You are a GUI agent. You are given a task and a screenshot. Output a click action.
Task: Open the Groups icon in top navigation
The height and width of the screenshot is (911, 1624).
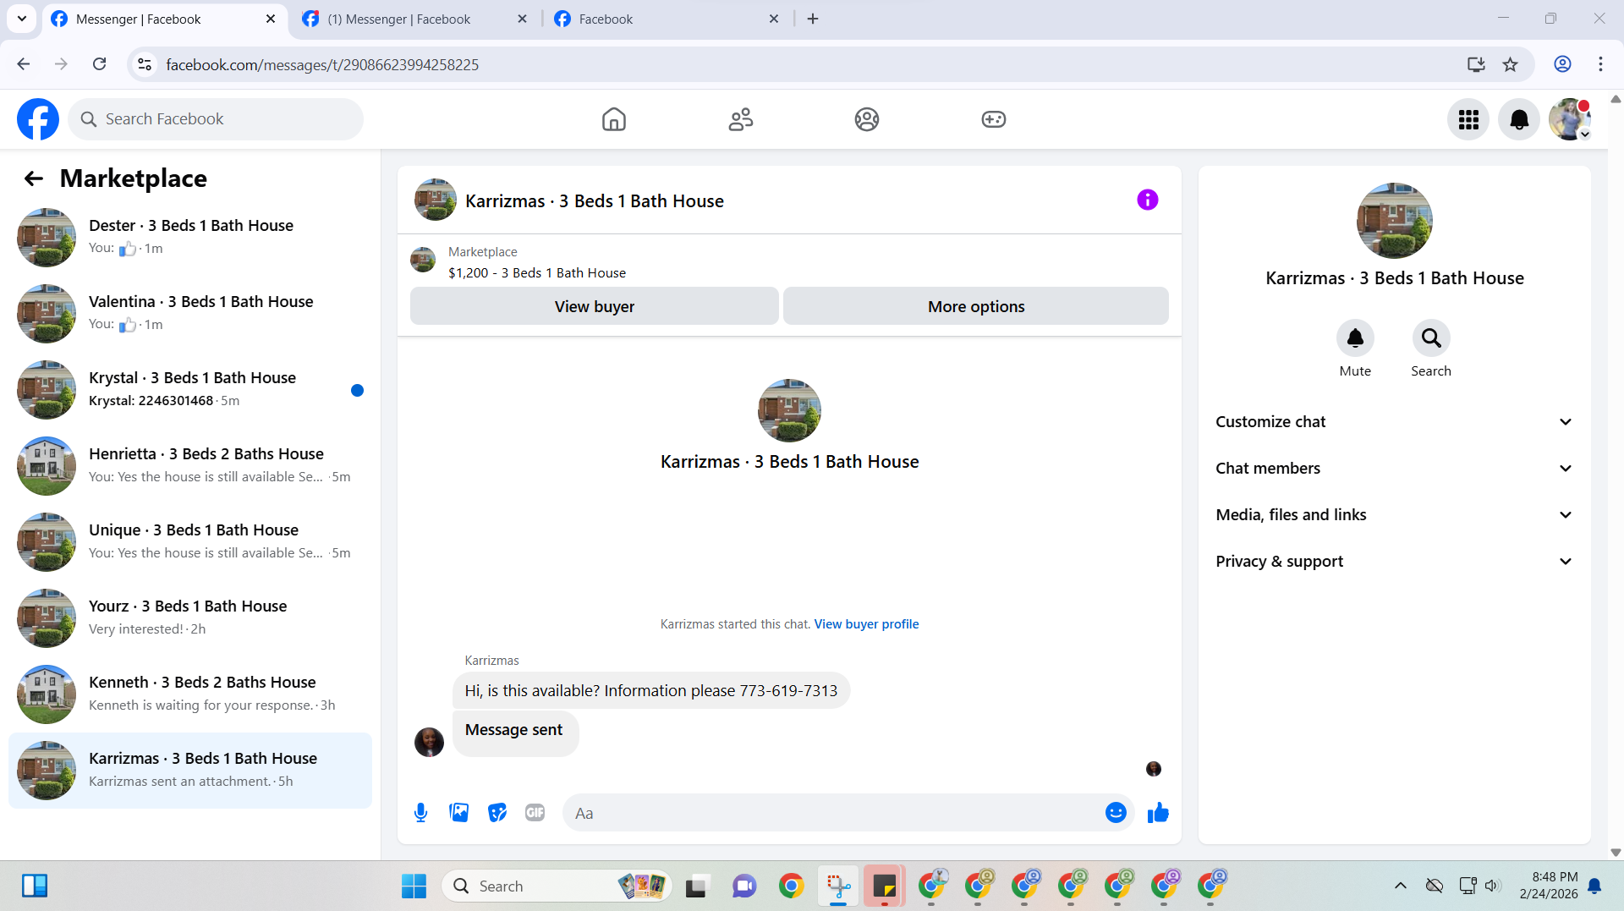pos(867,119)
